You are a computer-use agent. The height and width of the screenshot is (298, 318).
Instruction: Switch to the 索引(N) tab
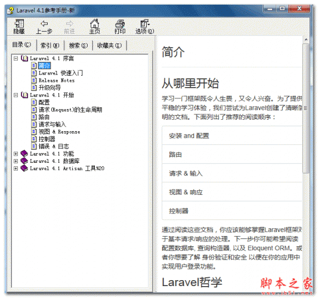(50, 45)
